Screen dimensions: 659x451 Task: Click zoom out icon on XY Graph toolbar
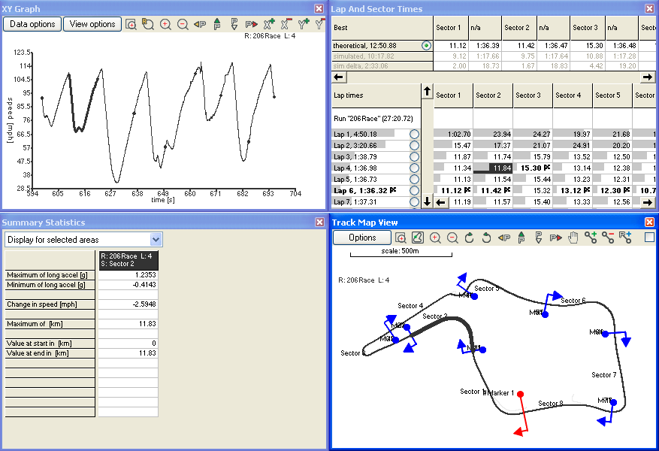point(183,24)
